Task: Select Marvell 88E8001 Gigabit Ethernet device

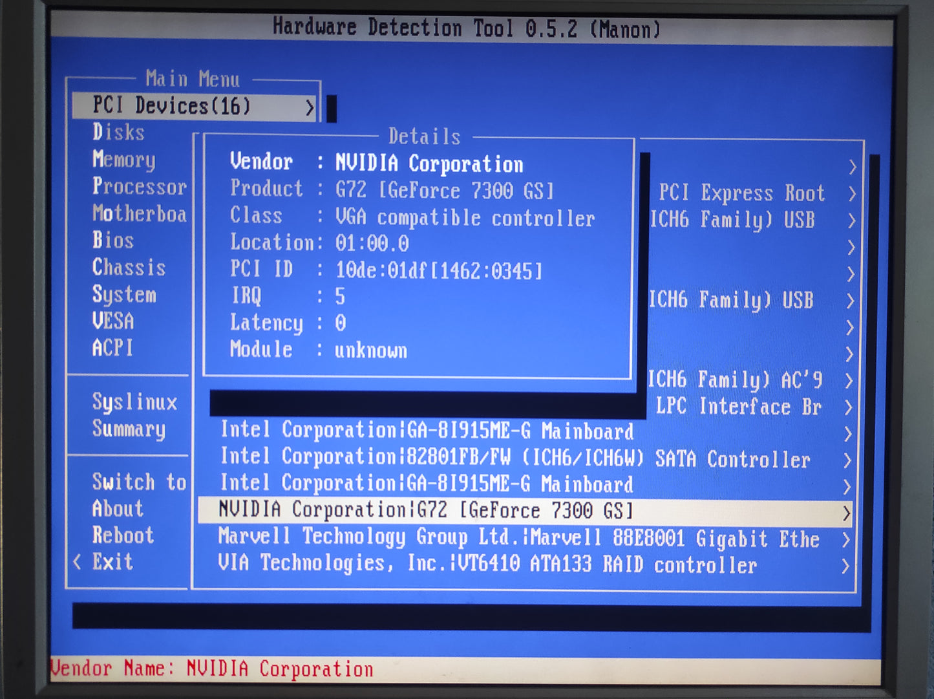Action: (x=518, y=538)
